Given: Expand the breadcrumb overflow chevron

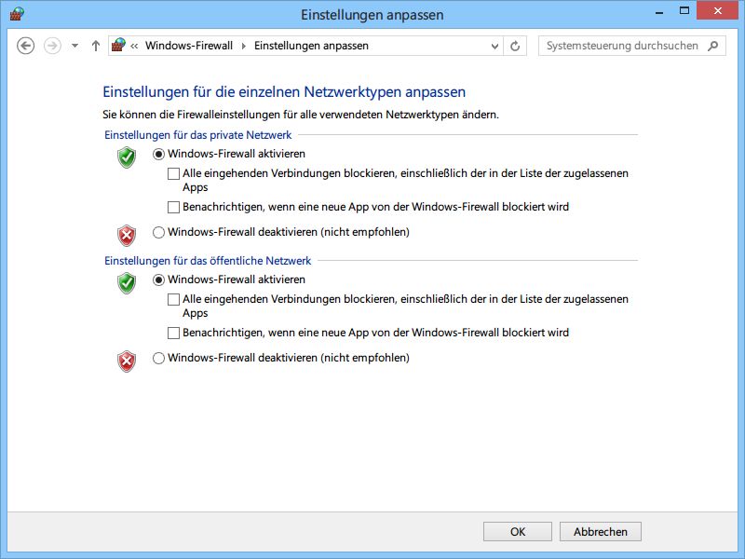Looking at the screenshot, I should click(134, 46).
